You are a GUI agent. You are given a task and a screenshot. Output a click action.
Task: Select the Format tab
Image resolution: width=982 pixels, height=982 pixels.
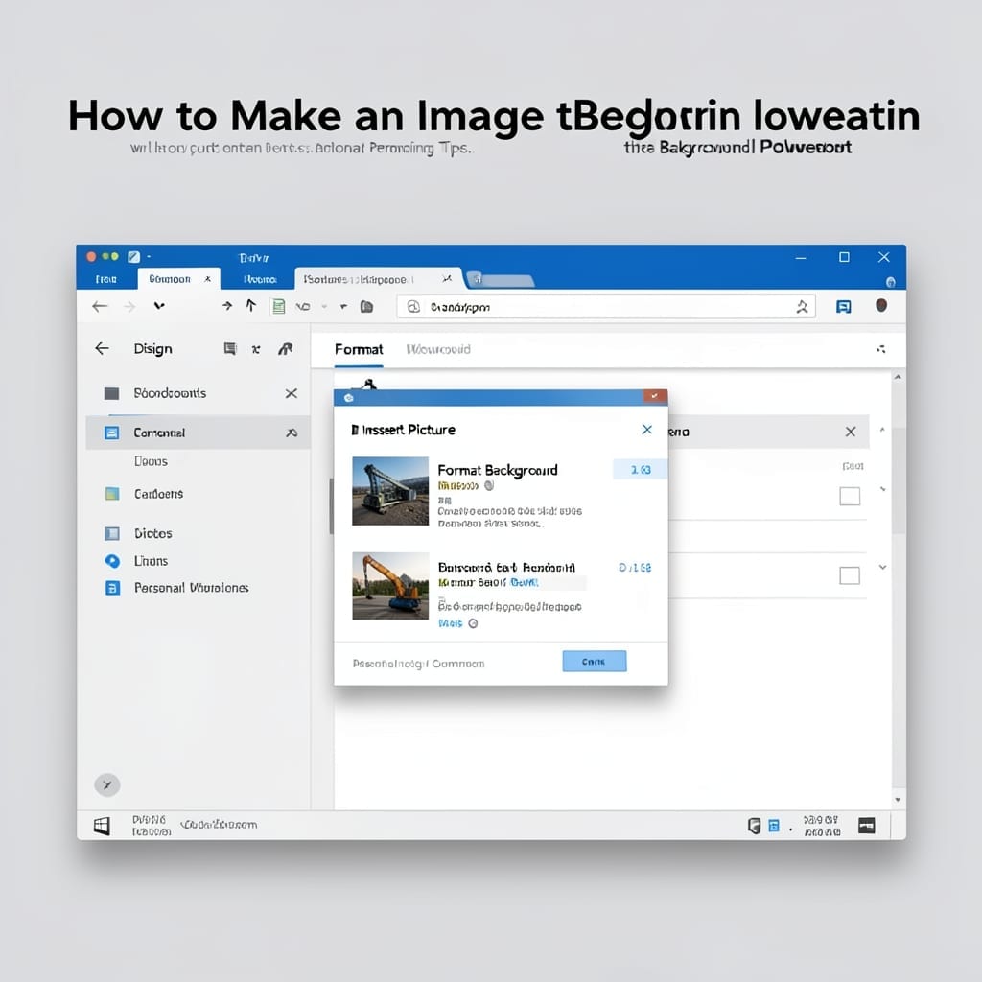359,349
